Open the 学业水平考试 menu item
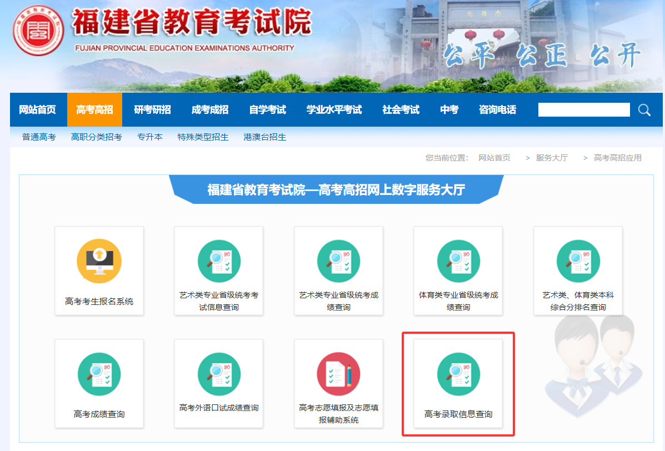665x451 pixels. coord(334,110)
